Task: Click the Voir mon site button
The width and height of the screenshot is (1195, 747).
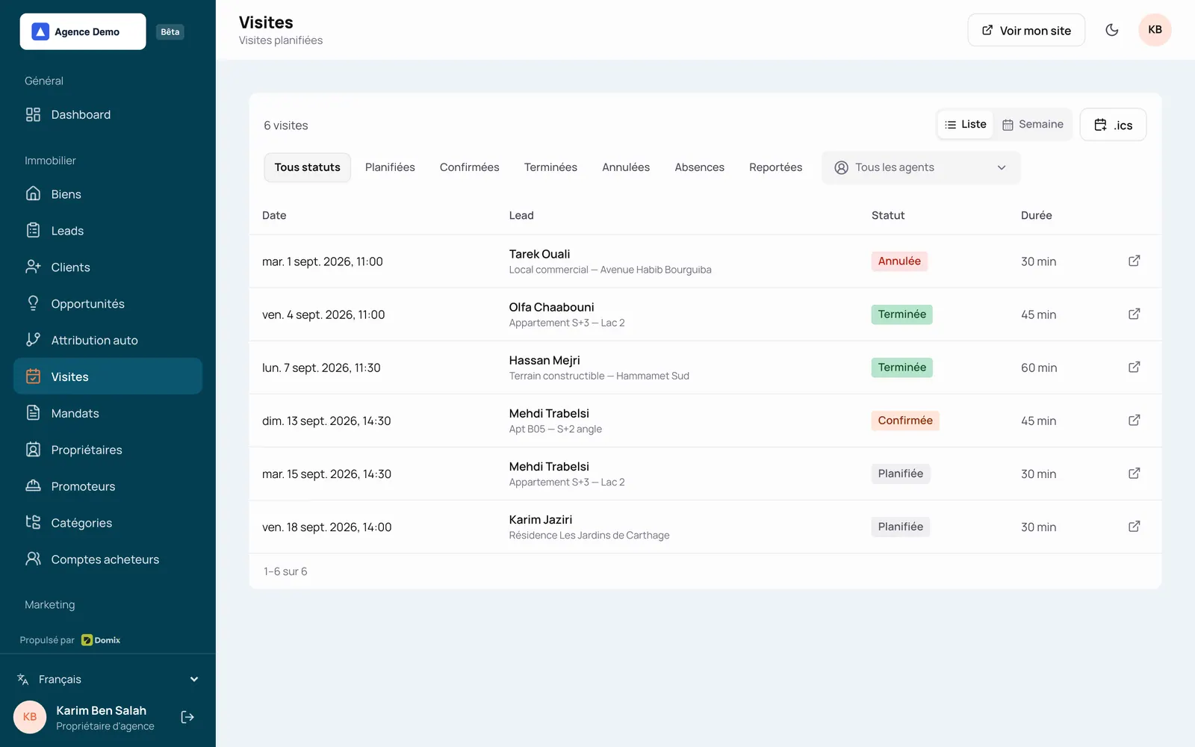Action: coord(1026,30)
